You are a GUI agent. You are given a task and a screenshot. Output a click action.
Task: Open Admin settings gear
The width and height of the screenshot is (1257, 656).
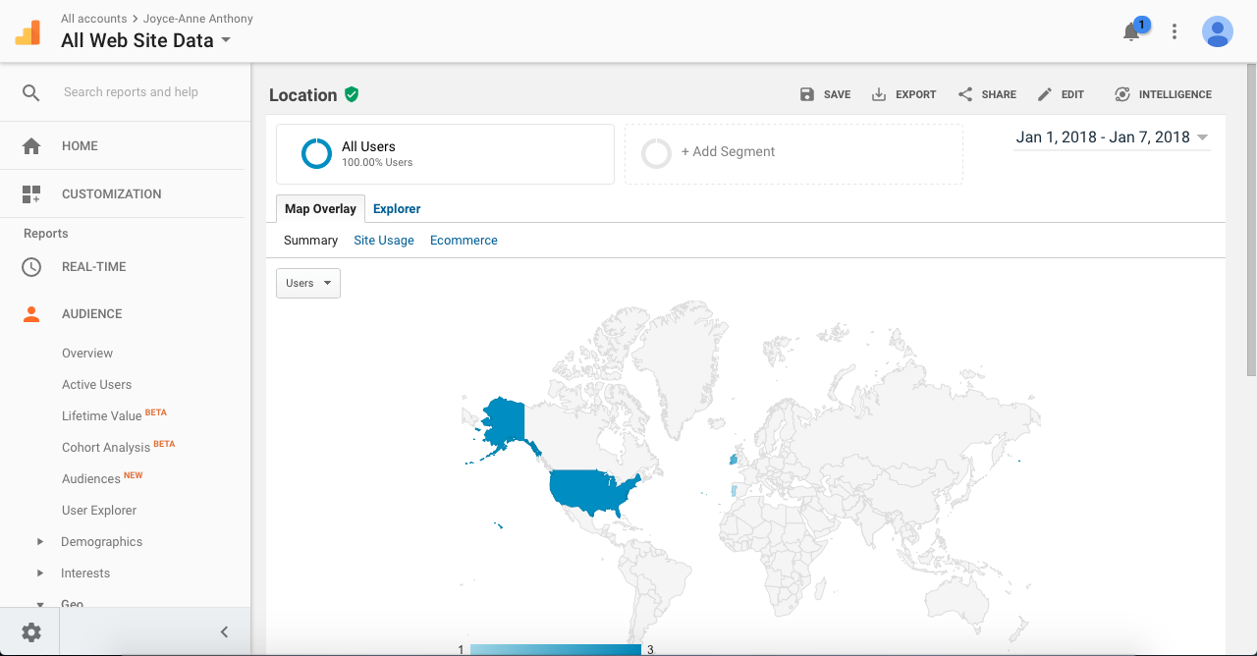31,631
